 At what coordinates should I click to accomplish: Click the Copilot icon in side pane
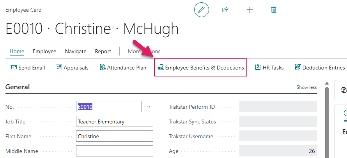pos(343,90)
